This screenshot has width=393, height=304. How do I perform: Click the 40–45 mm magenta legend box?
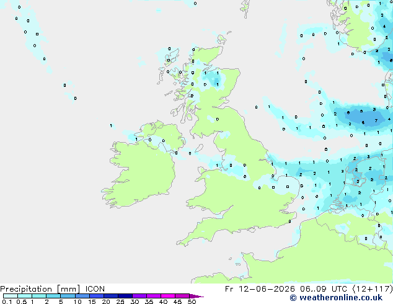pyautogui.click(x=168, y=296)
